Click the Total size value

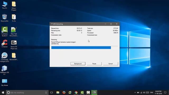pyautogui.click(x=116, y=28)
